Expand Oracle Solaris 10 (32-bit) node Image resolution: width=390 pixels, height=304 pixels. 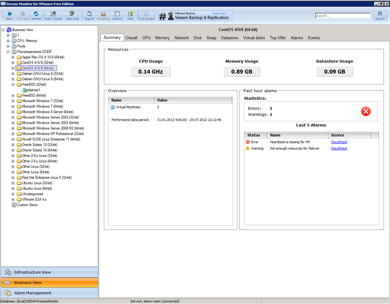coord(13,145)
